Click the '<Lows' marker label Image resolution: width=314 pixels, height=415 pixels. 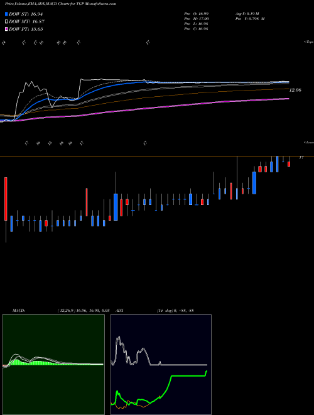click(308, 142)
